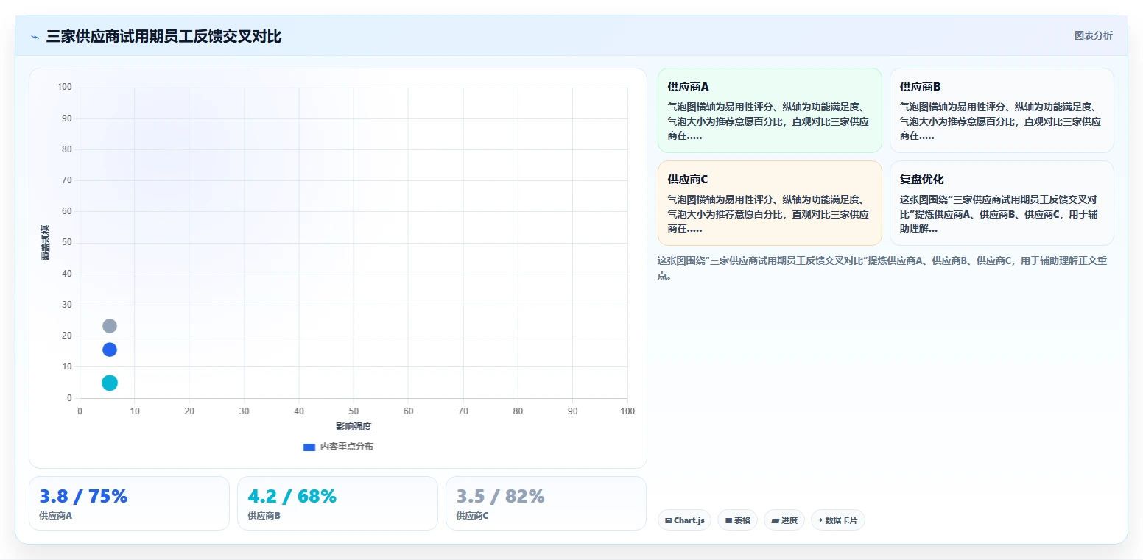1143x560 pixels.
Task: Open the 供应商B info card
Action: pyautogui.click(x=1002, y=110)
